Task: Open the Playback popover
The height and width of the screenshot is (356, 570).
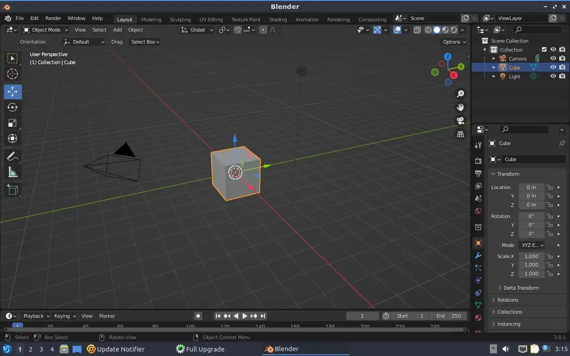Action: pos(37,316)
